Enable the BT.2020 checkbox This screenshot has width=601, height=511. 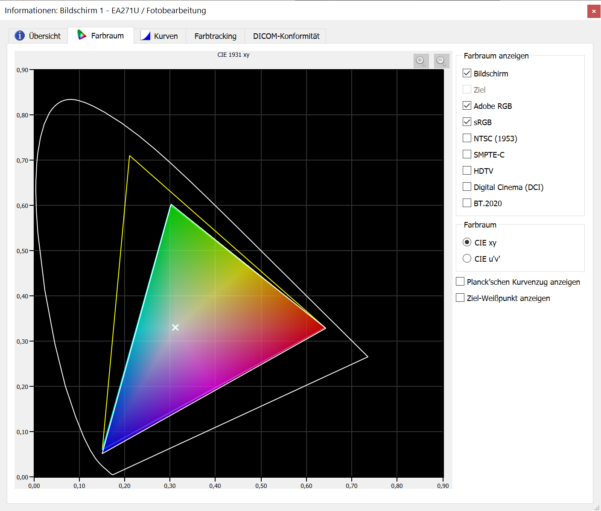(x=467, y=203)
